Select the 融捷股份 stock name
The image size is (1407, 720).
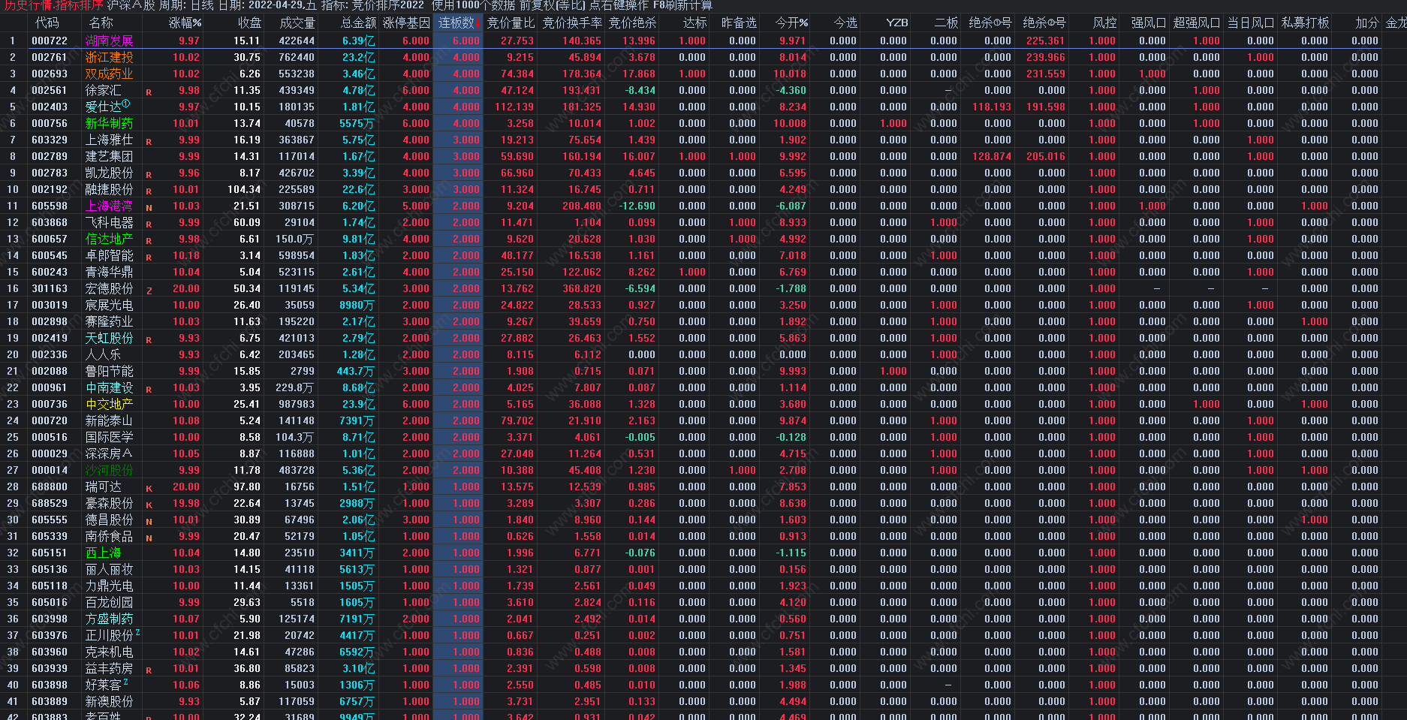tap(109, 189)
